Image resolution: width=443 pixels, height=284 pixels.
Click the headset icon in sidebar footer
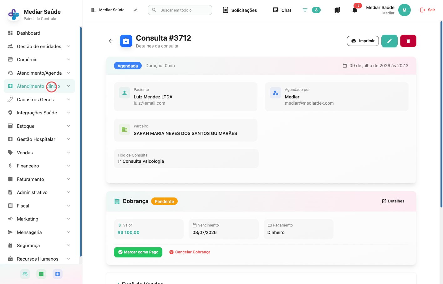[25, 274]
